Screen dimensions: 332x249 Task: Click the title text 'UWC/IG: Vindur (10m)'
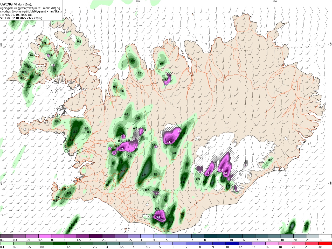pos(16,4)
